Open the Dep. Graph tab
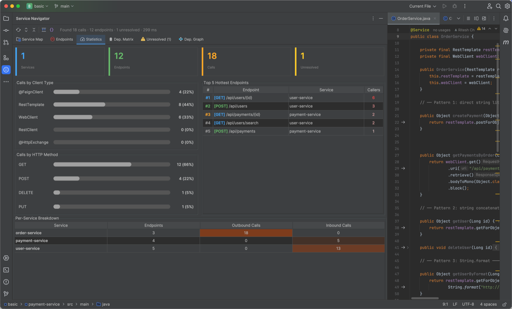The width and height of the screenshot is (512, 309). tap(191, 39)
